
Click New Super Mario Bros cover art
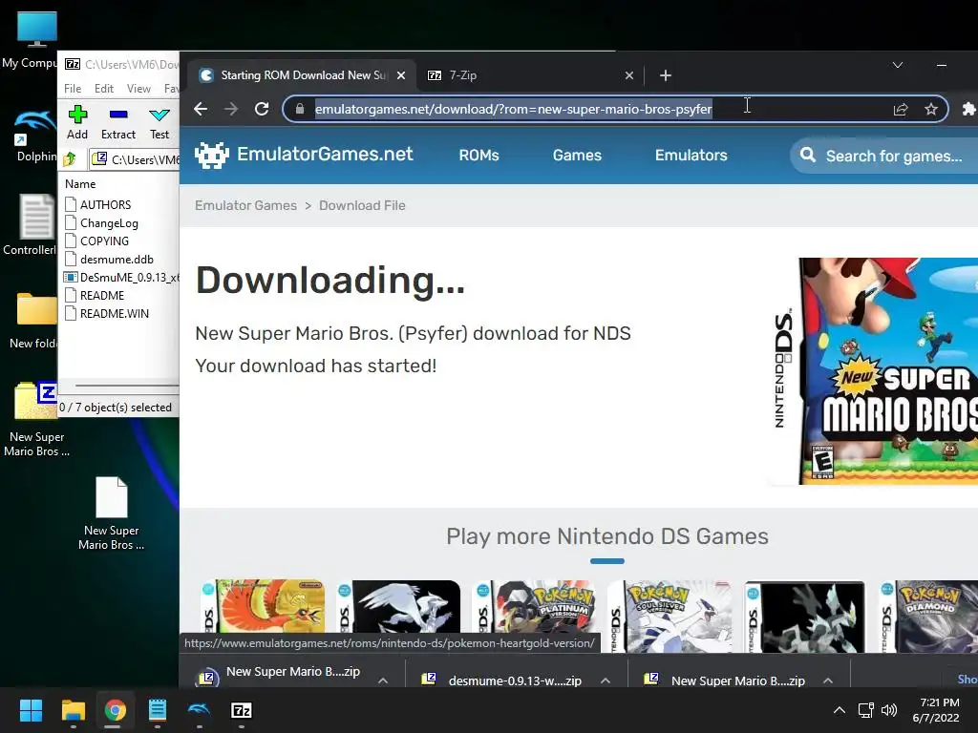pos(875,371)
